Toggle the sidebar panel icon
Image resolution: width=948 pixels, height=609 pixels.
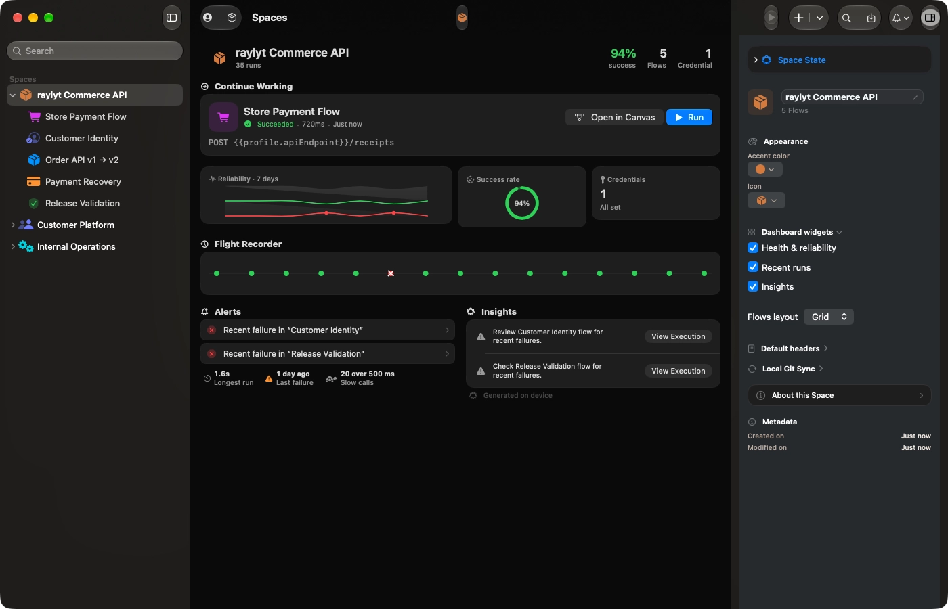[172, 18]
